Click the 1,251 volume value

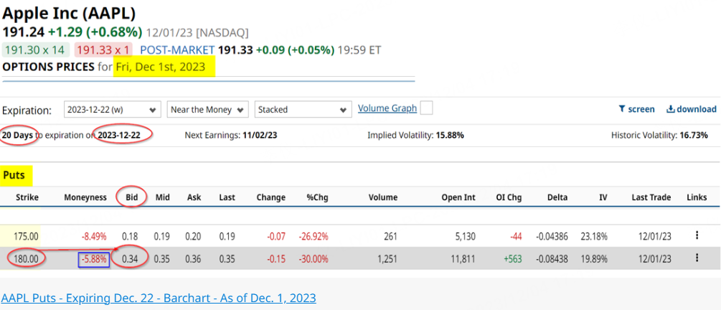click(x=387, y=258)
